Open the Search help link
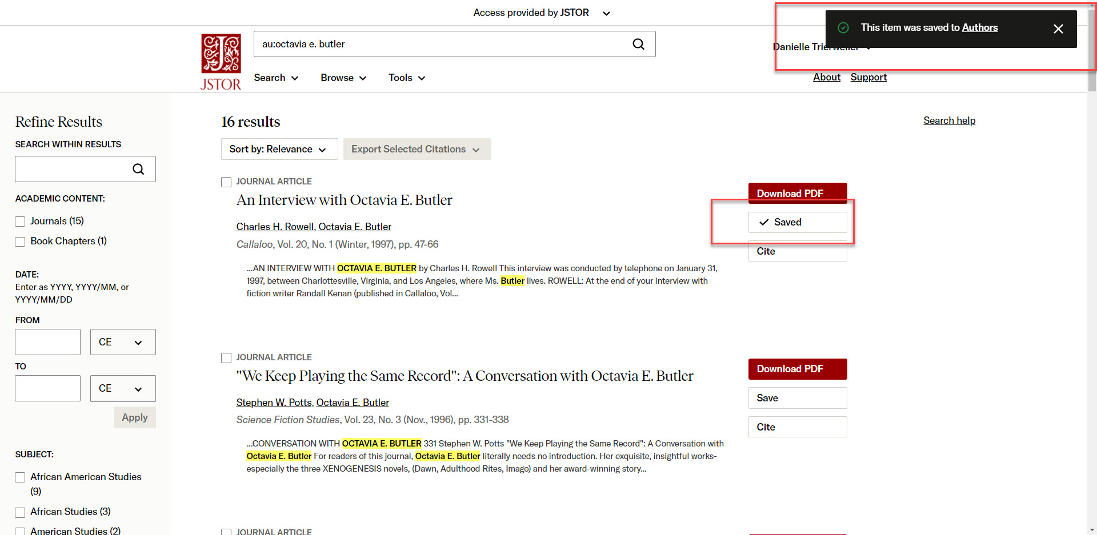1097x535 pixels. [949, 120]
